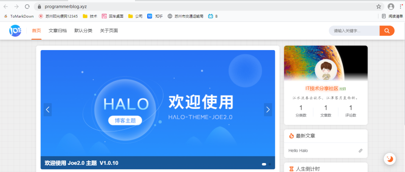Open 回车桌面 bookmark

point(112,16)
